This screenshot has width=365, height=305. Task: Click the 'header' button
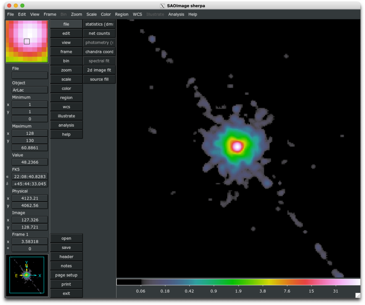66,257
